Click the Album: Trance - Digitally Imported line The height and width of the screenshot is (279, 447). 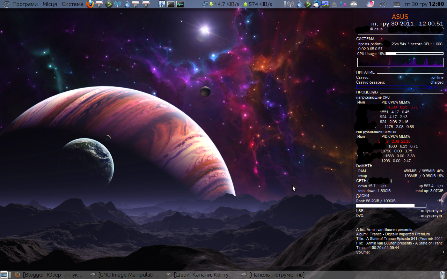coord(393,234)
